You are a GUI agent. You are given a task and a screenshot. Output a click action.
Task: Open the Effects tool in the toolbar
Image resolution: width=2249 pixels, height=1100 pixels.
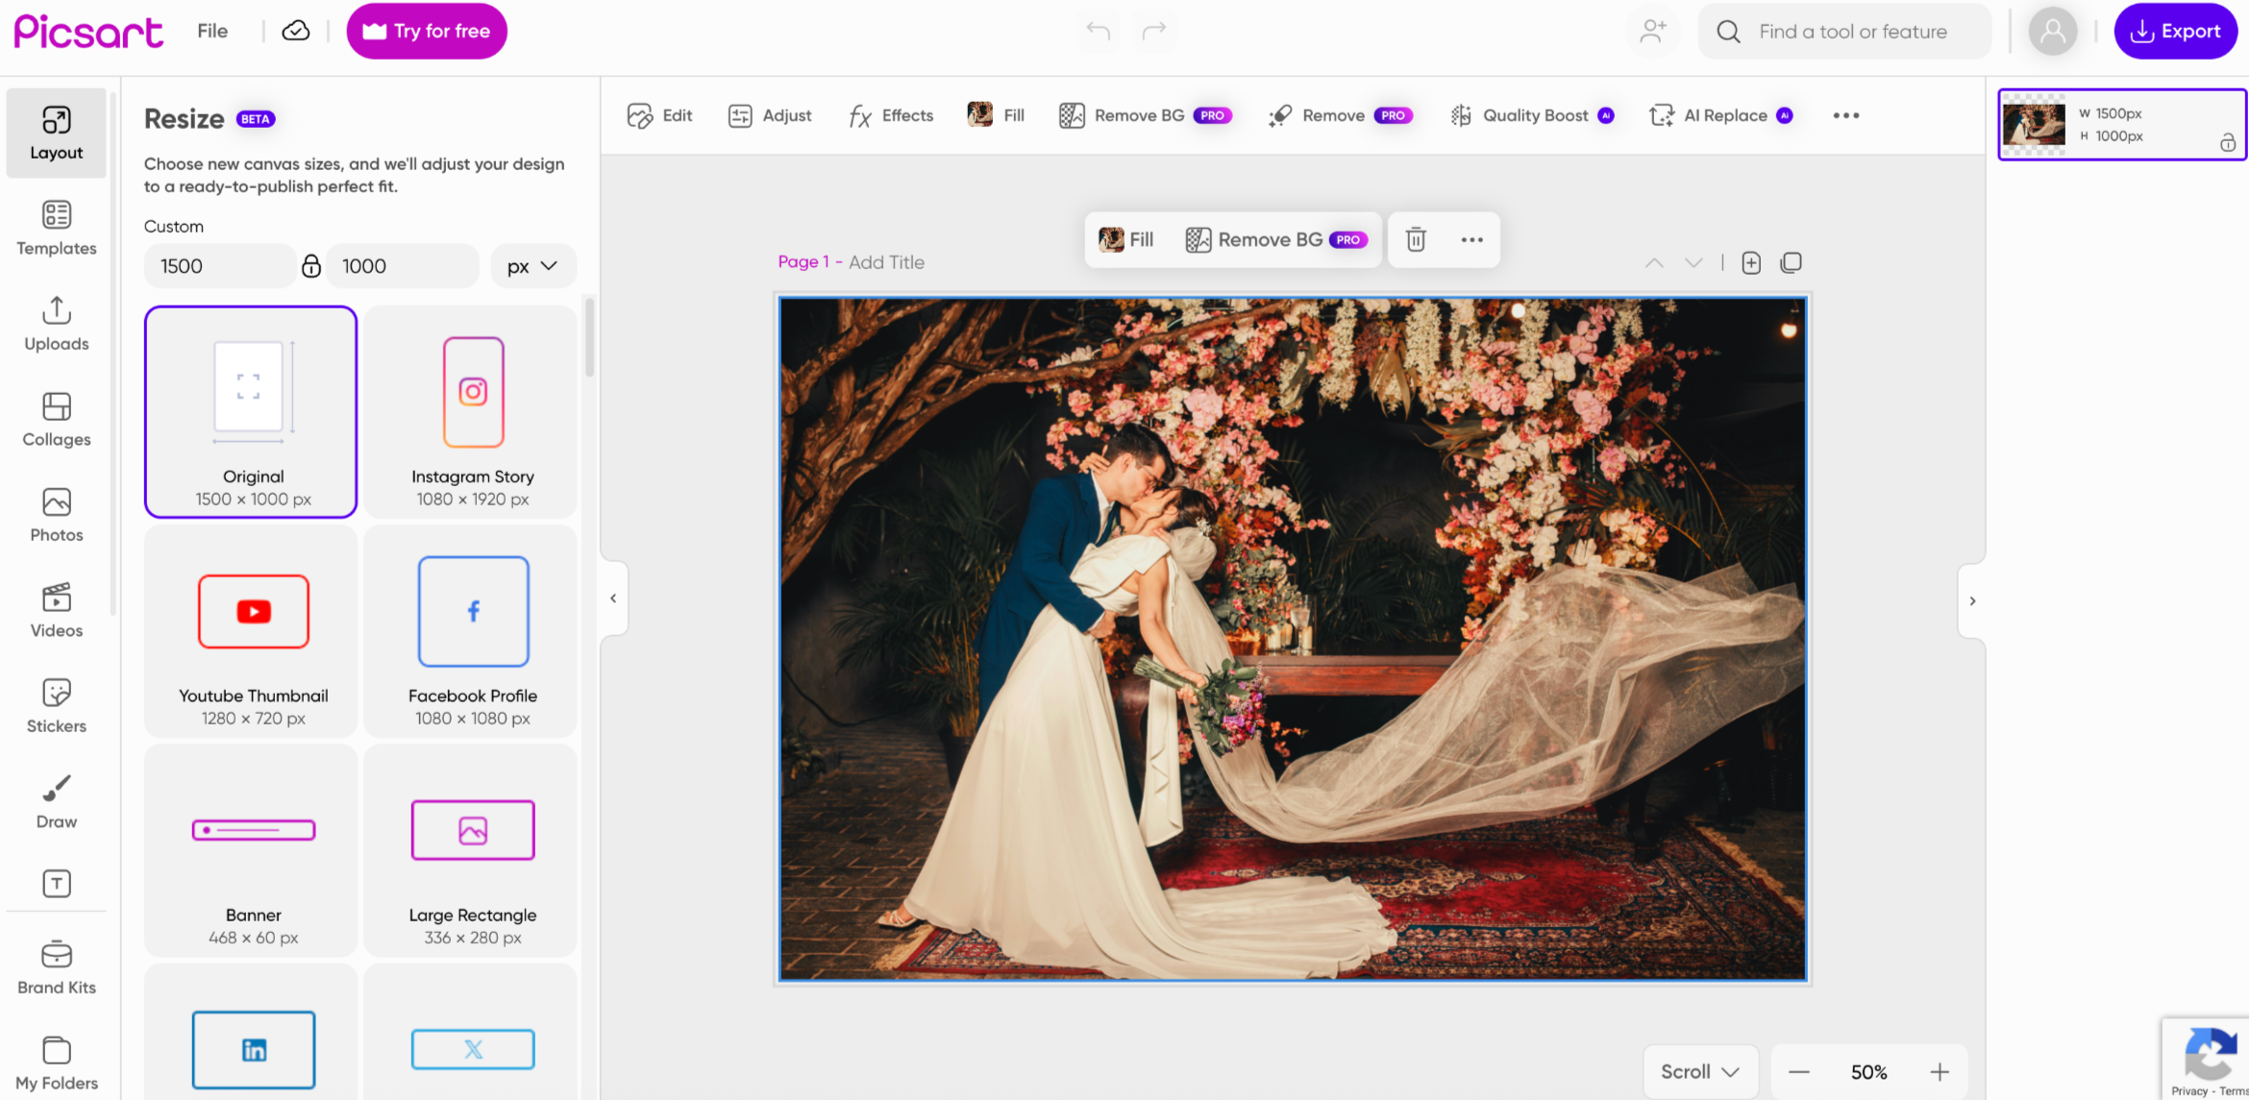point(889,115)
